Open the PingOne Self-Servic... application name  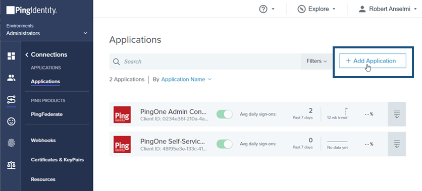pos(173,141)
